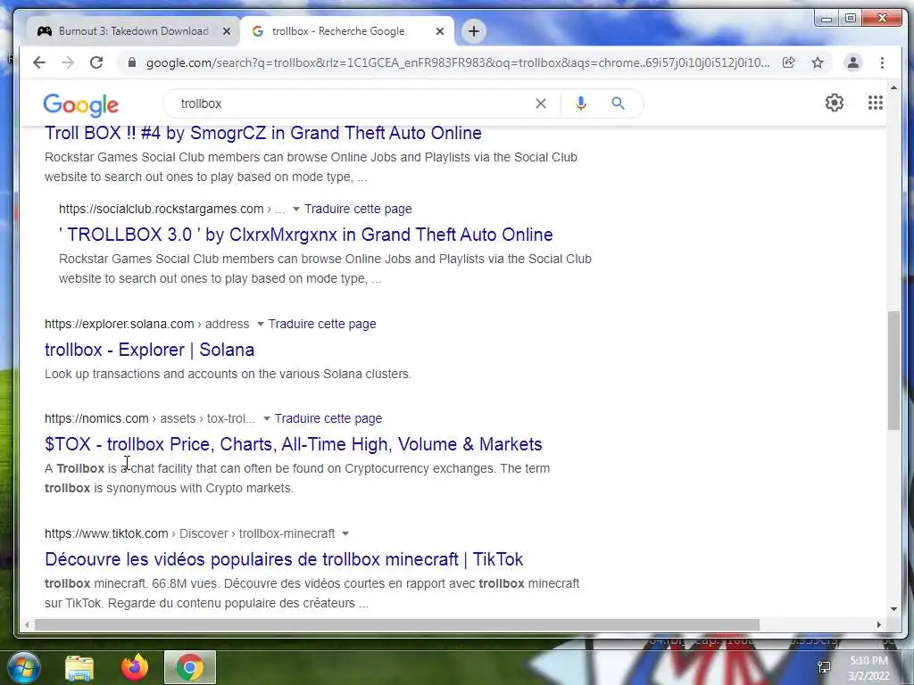Click the Chrome taskbar button
The height and width of the screenshot is (685, 914).
[x=190, y=667]
